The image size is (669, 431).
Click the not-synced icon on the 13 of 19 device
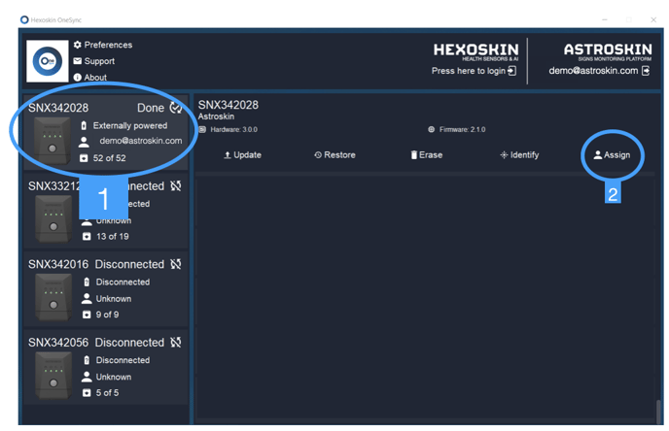point(176,185)
